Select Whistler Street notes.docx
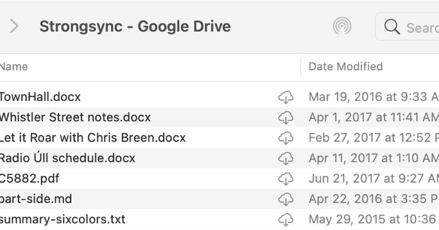 click(75, 117)
